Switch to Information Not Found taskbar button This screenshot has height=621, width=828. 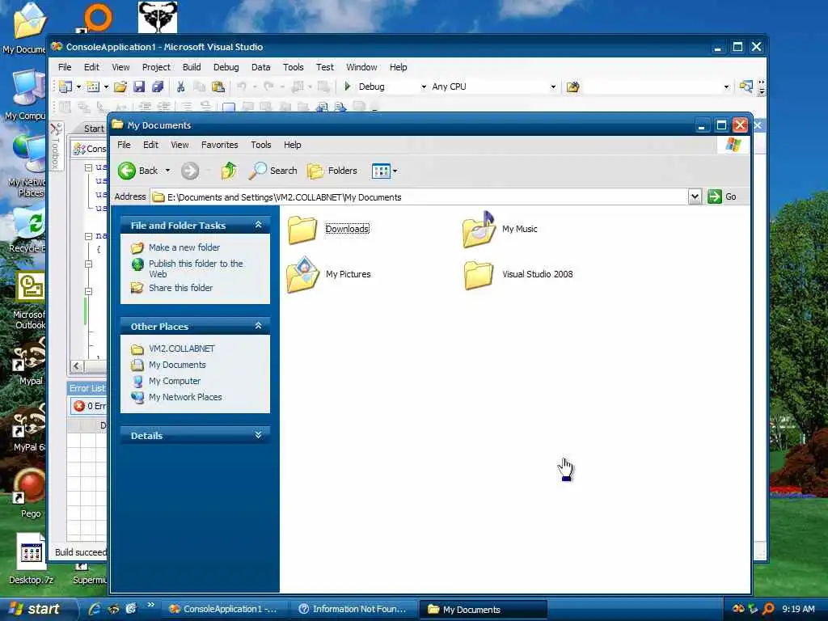coord(353,609)
